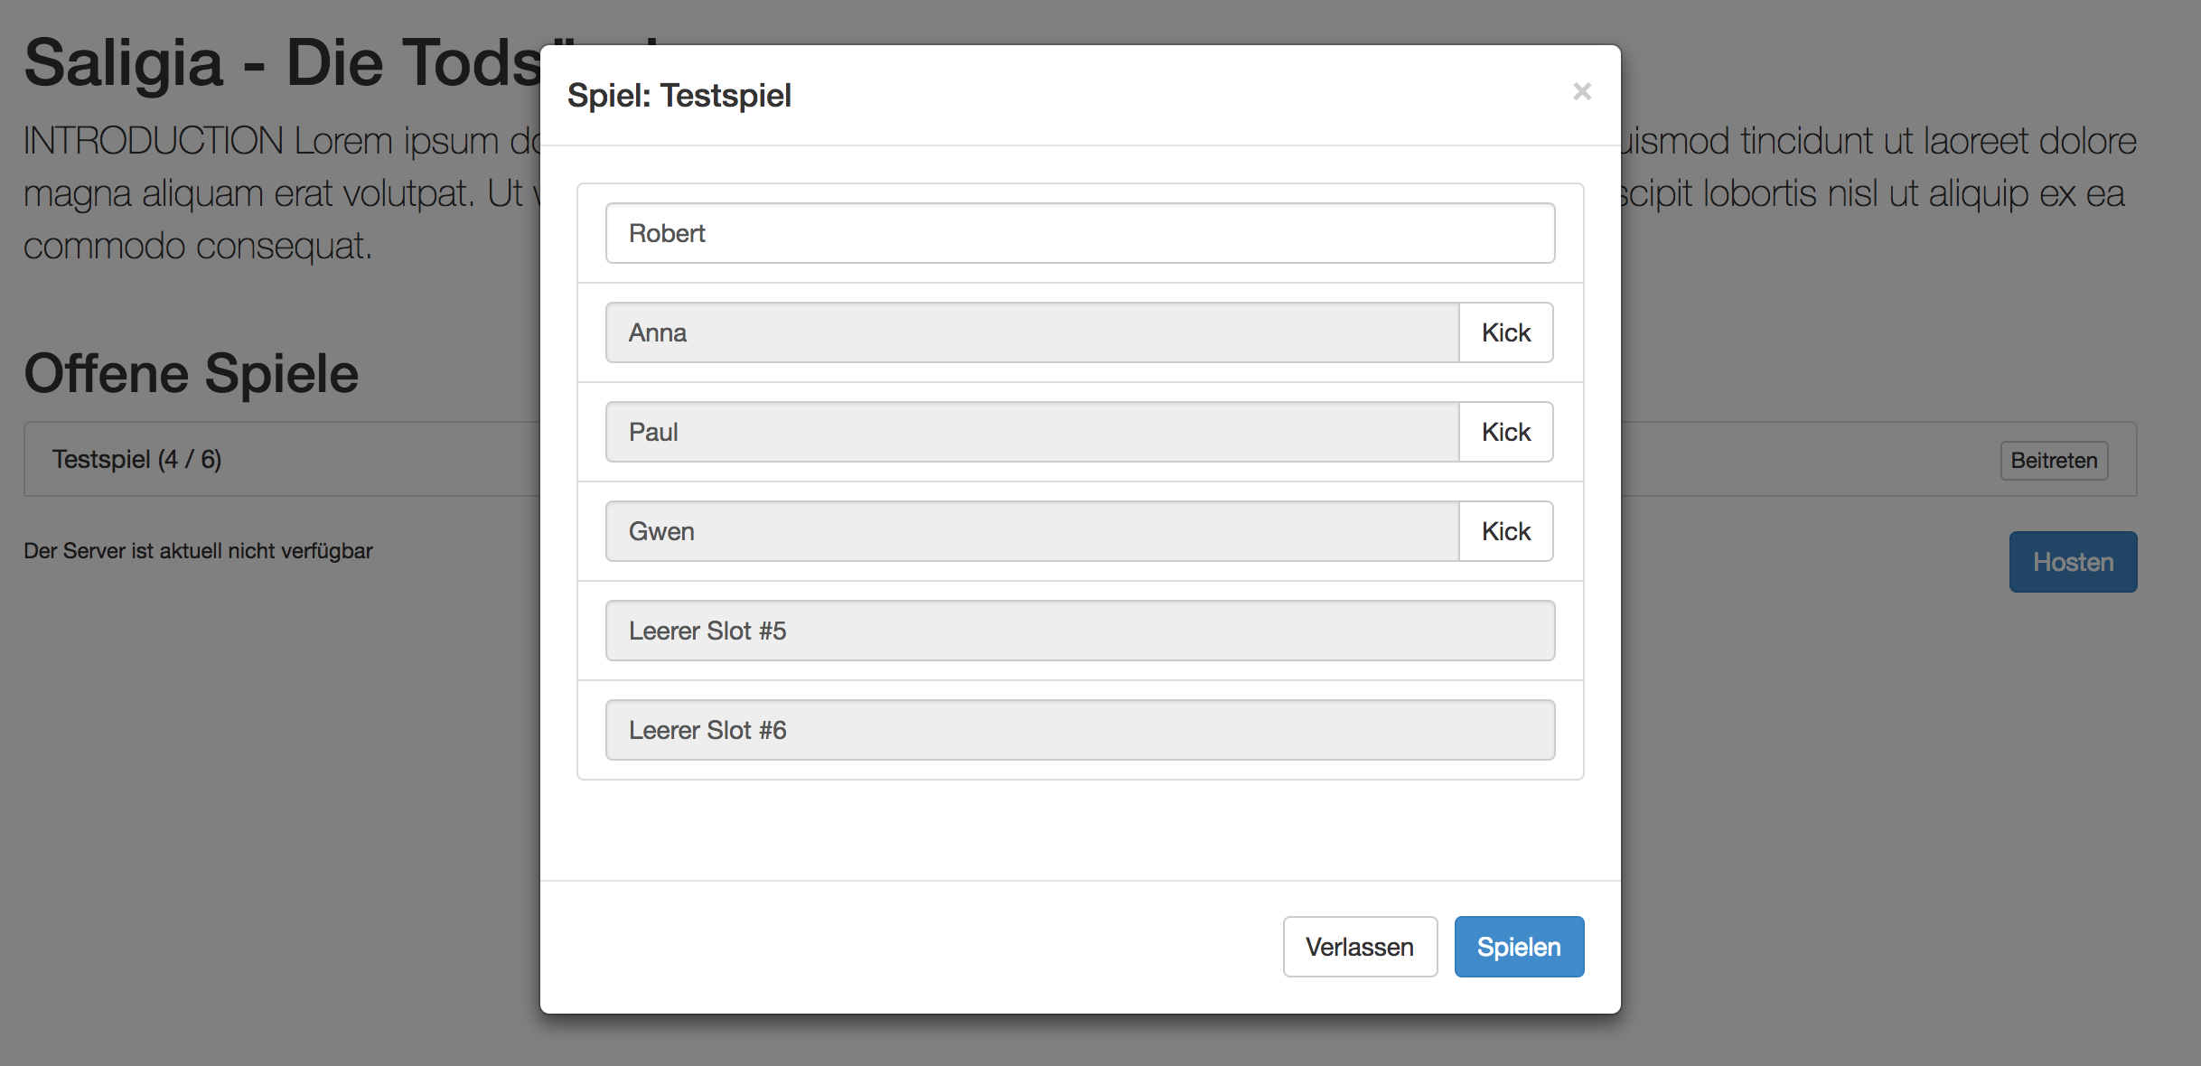Screen dimensions: 2201x1066
Task: Click the INTRODUCTION paragraph text
Action: click(x=271, y=193)
